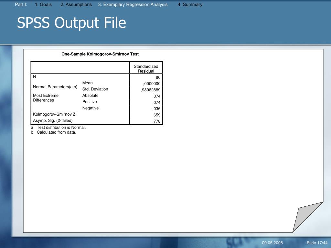Select the Negative value -,036
The image size is (331, 248).
155,109
